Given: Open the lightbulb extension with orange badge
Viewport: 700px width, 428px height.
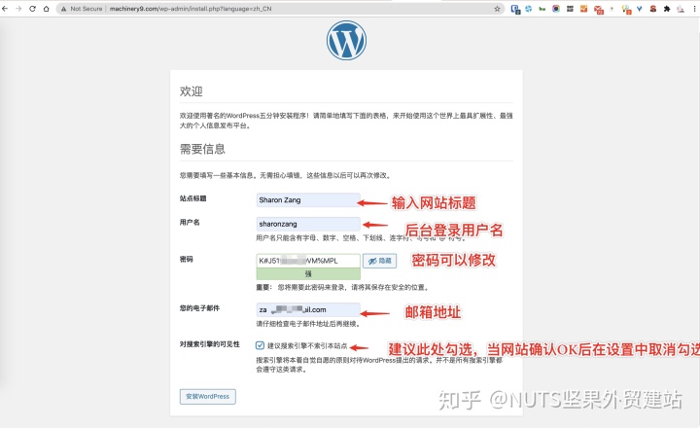Looking at the screenshot, I should click(626, 10).
